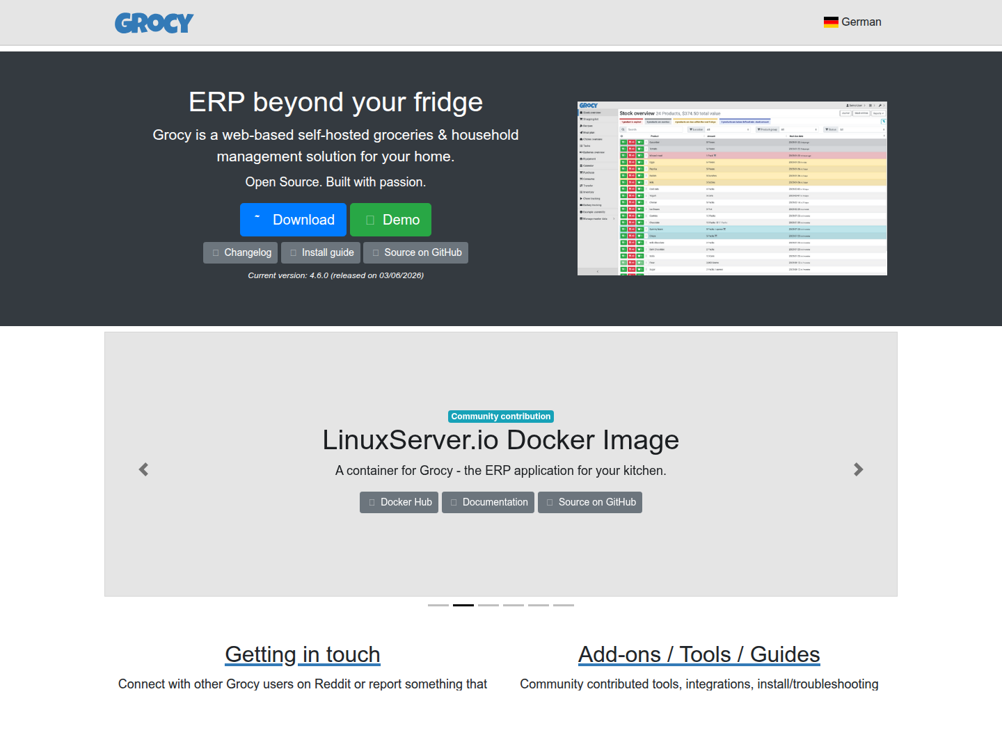Click the 'Current version: 4.6.0' release text
The height and width of the screenshot is (751, 1002).
coord(335,275)
